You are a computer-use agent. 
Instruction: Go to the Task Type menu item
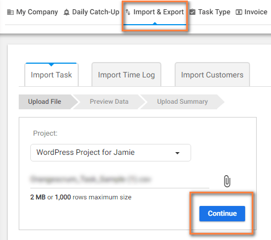[210, 12]
